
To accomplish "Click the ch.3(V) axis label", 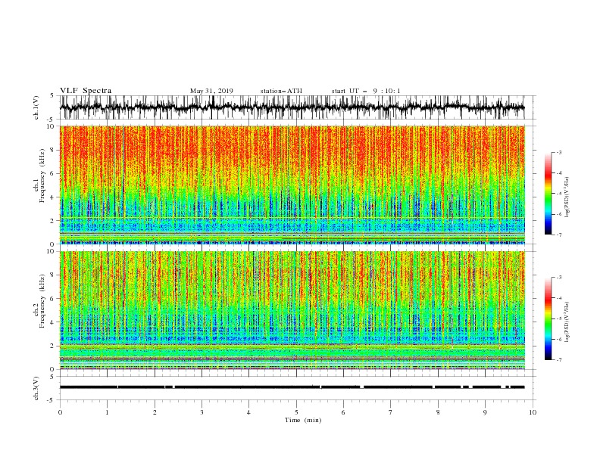I will 36,388.
